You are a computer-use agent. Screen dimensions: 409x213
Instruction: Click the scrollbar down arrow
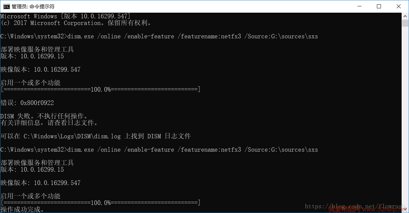click(405, 210)
